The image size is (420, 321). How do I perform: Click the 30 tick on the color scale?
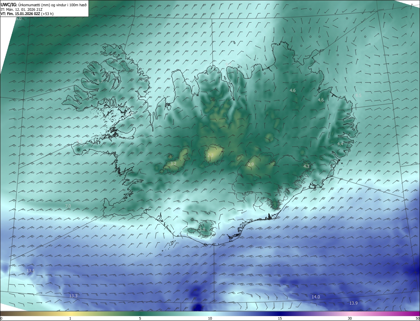pos(350,318)
